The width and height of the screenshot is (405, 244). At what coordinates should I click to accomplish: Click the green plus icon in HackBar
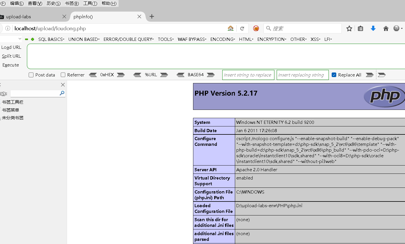pos(33,39)
